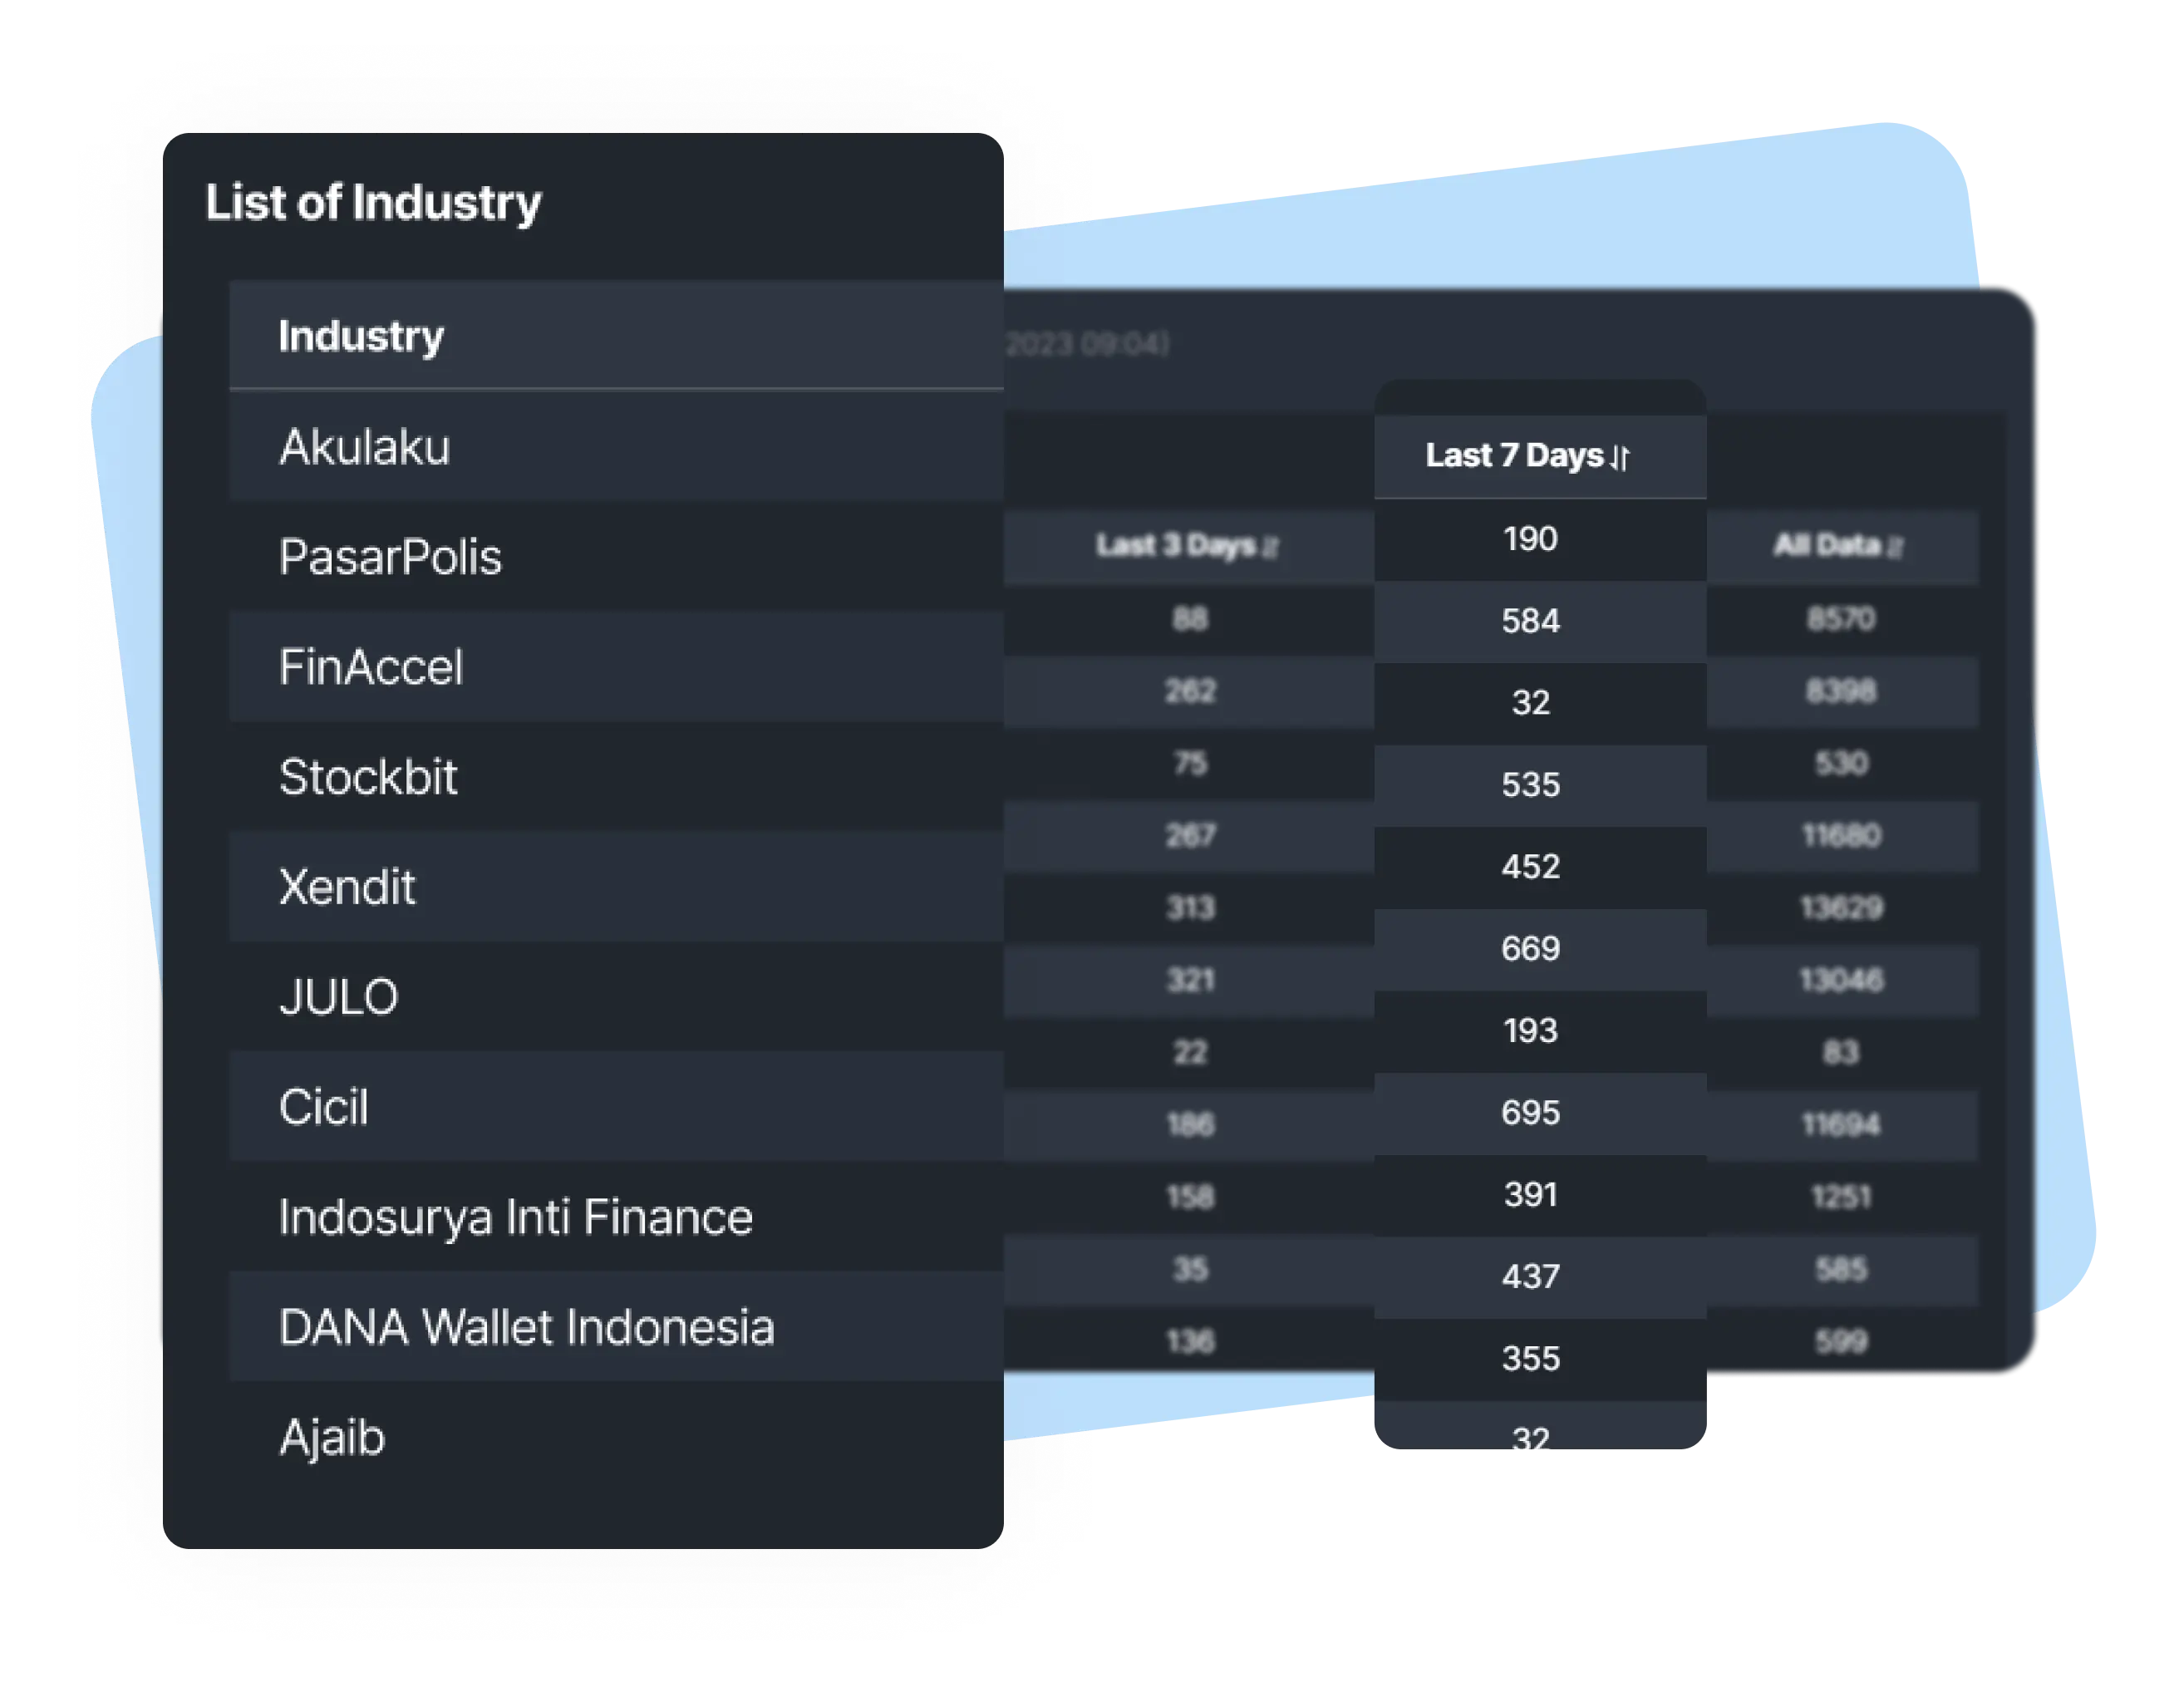Click Last 7 Days value 535
Viewport: 2184px width, 1682px height.
1530,785
